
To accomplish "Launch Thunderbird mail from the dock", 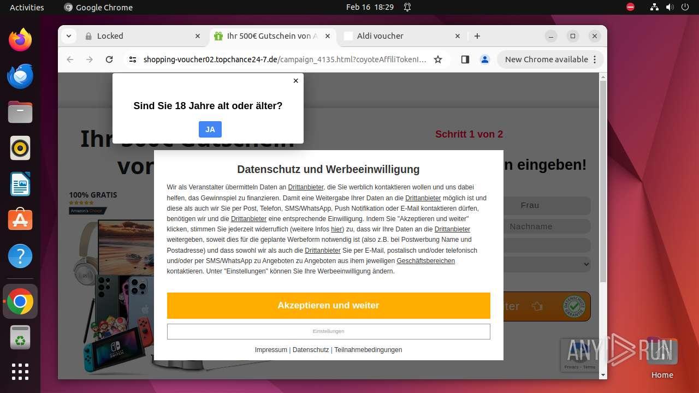I will point(20,76).
